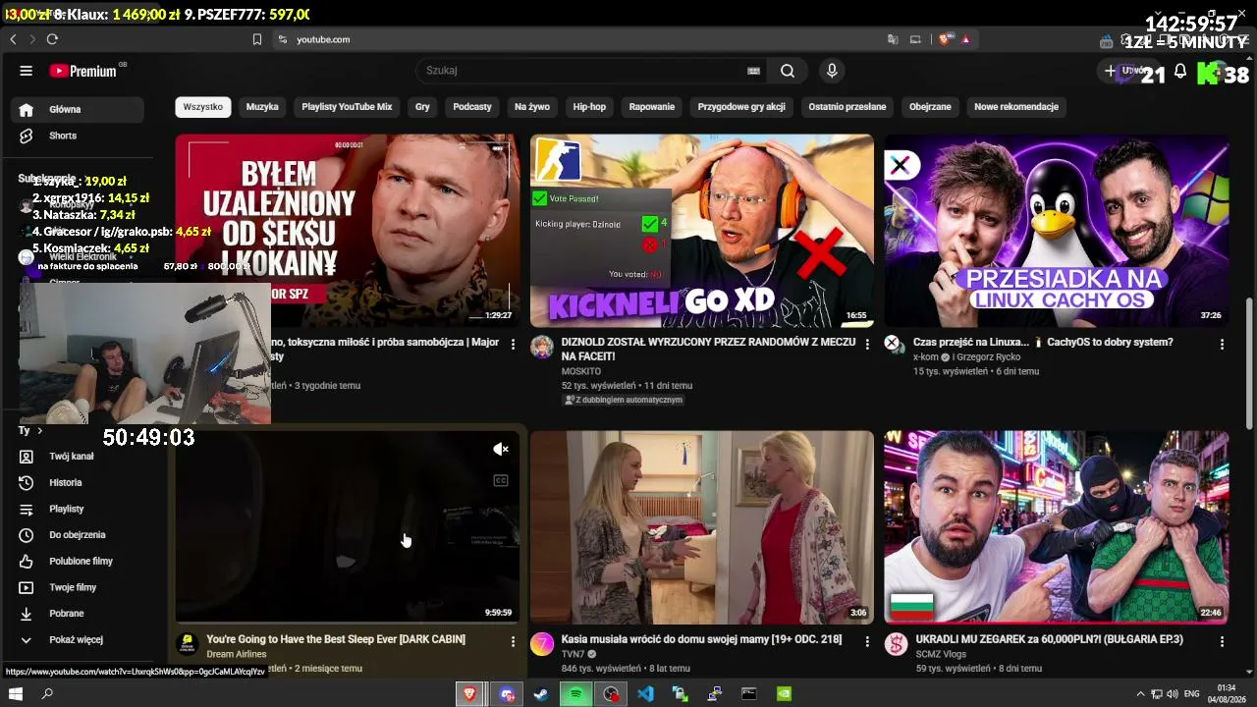The width and height of the screenshot is (1257, 707).
Task: Open more options for DIZNOLD video
Action: [867, 345]
